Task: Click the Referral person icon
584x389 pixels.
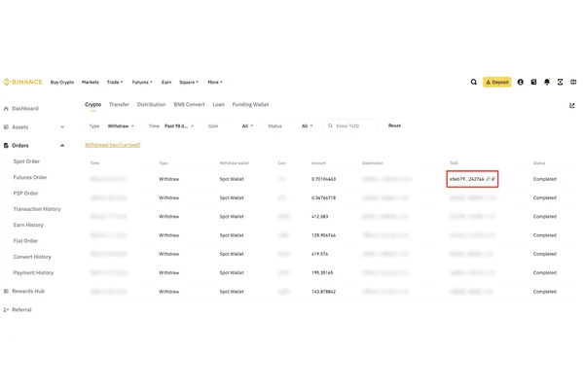Action: [x=6, y=309]
